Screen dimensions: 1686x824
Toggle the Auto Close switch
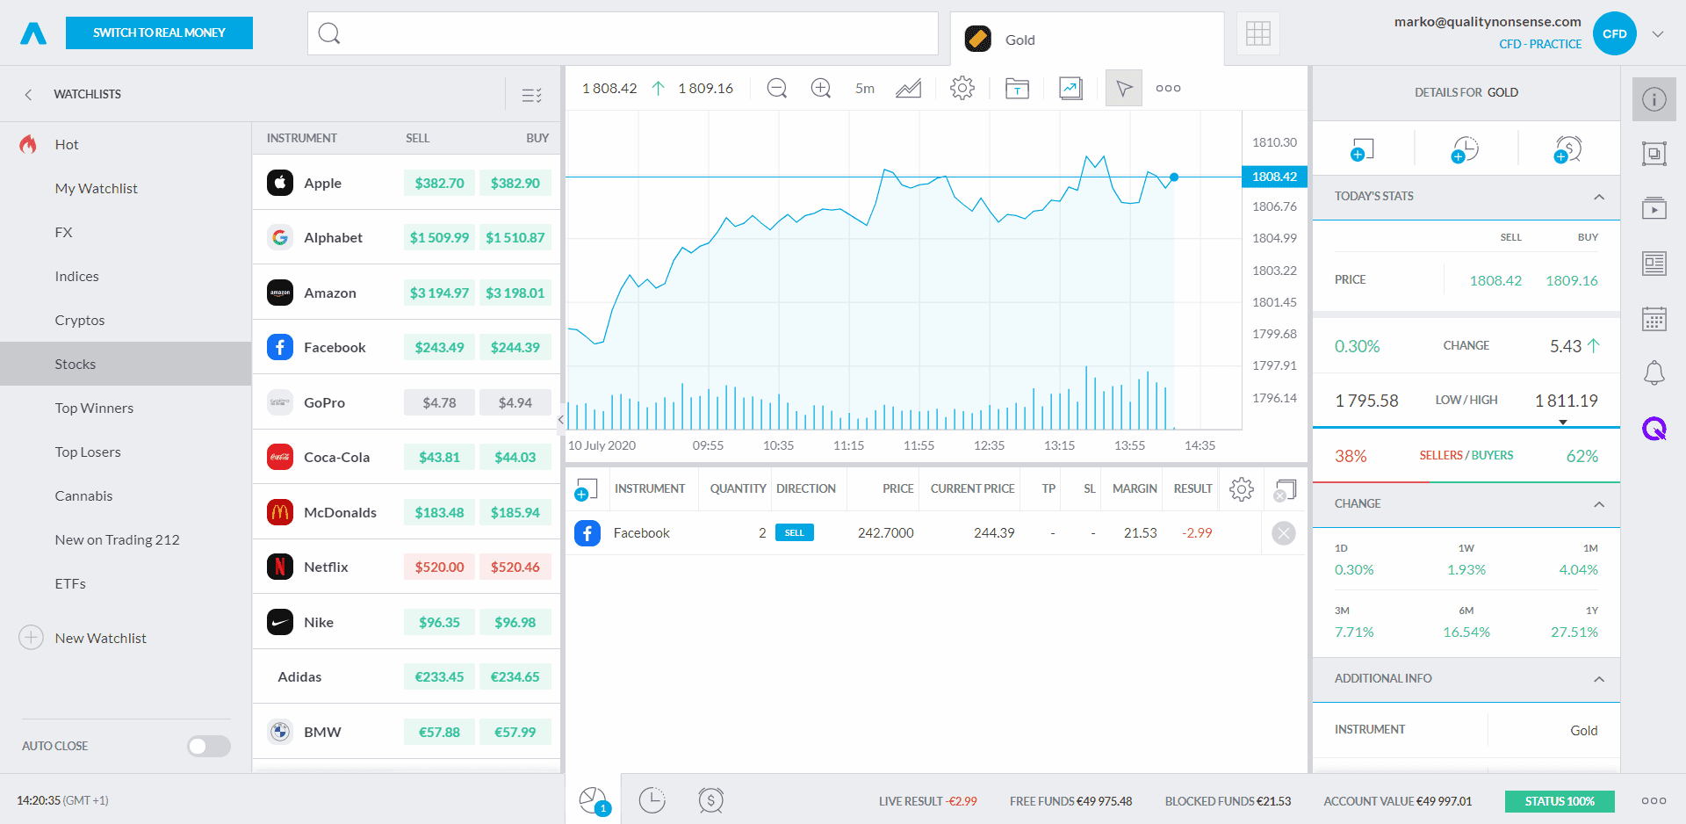coord(208,746)
